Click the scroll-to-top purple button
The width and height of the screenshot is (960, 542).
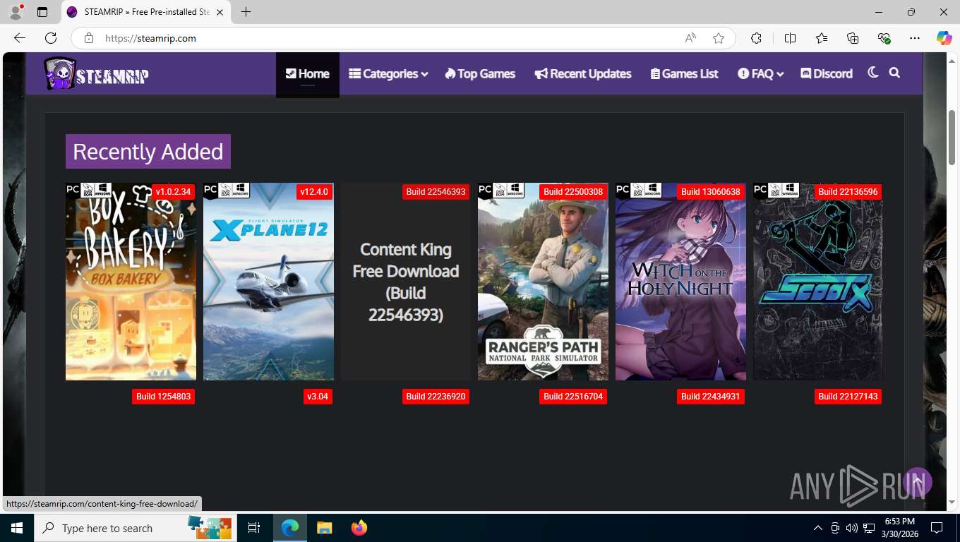click(x=918, y=481)
